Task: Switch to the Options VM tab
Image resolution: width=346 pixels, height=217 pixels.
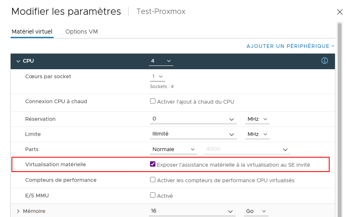Action: [82, 32]
